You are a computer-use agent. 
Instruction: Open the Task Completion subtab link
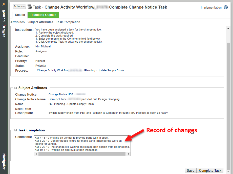tap(68, 22)
